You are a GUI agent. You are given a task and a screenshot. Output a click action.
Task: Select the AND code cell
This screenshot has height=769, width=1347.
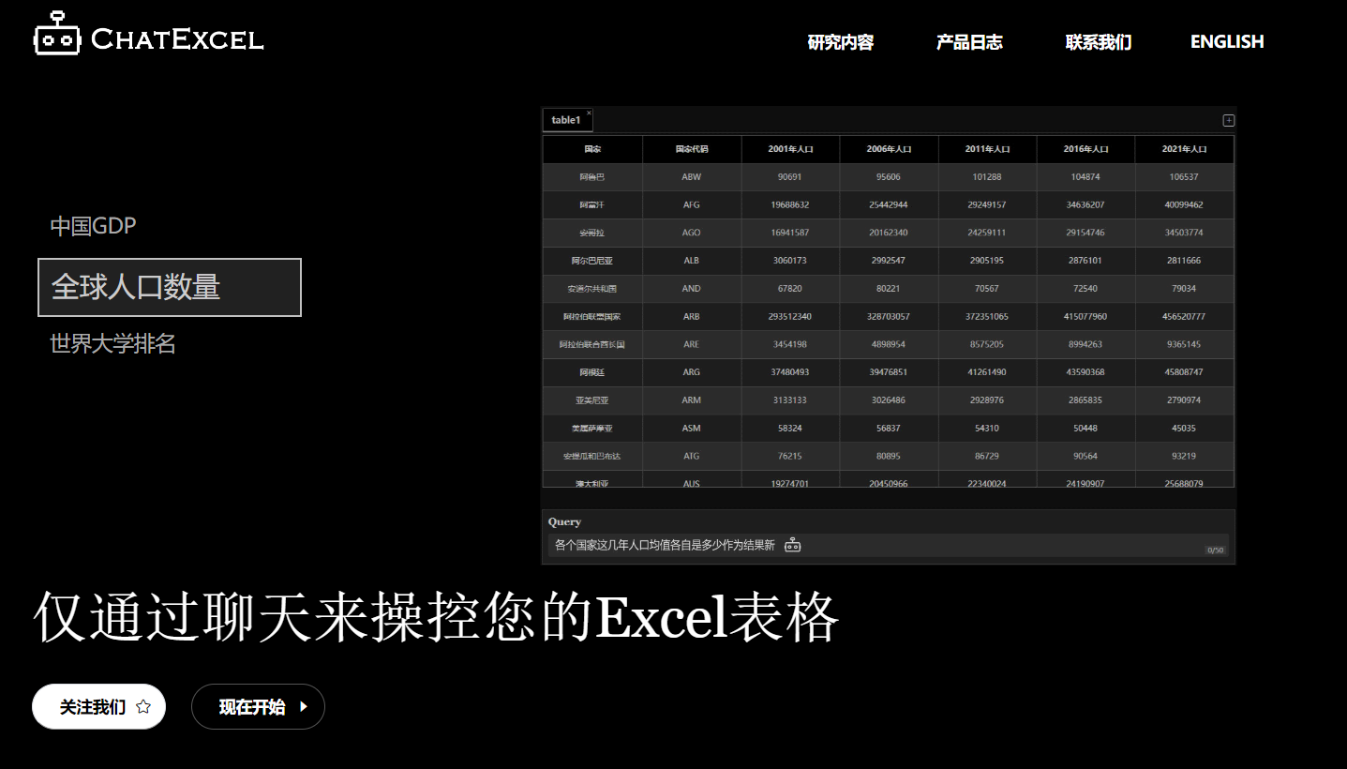692,289
